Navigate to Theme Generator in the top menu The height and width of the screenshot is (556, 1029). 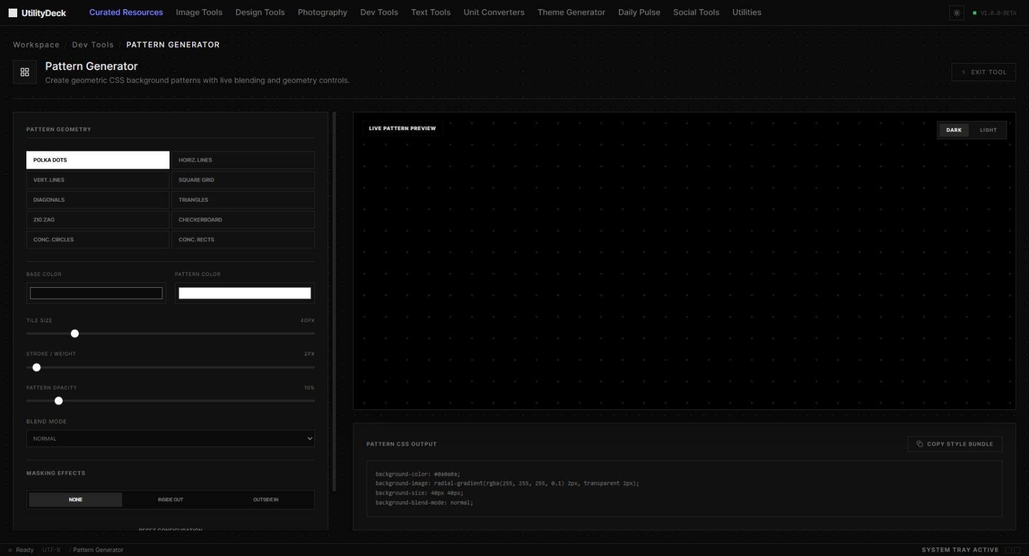coord(571,12)
